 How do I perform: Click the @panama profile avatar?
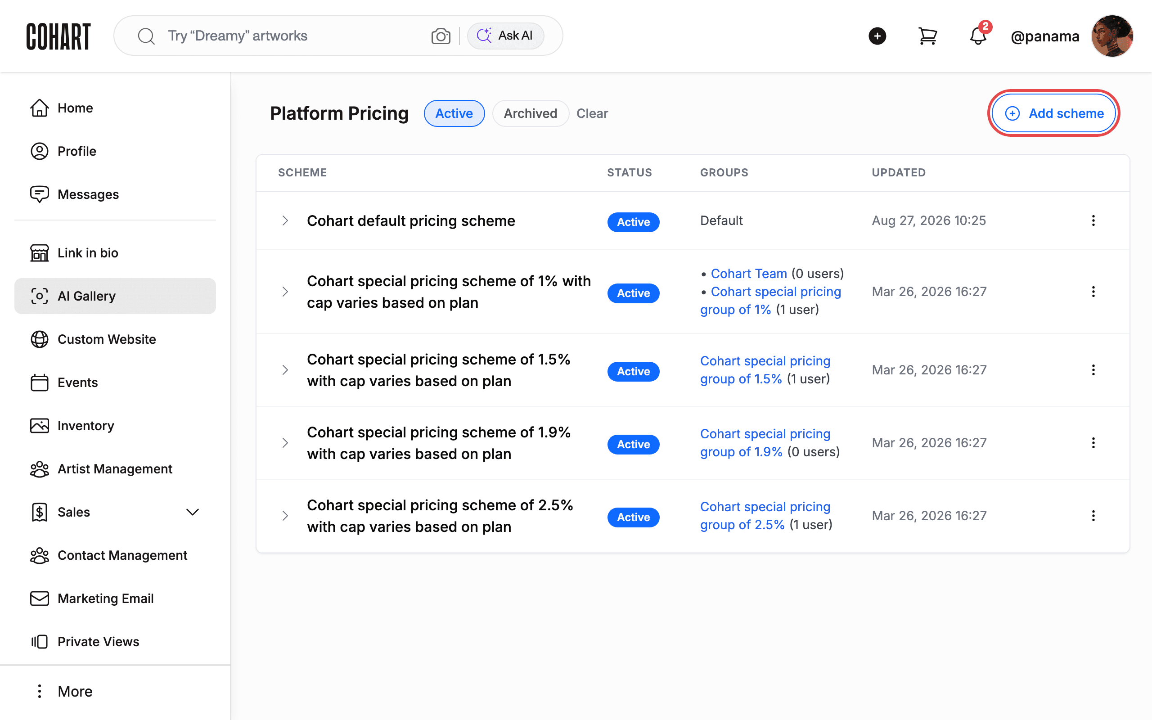1112,36
